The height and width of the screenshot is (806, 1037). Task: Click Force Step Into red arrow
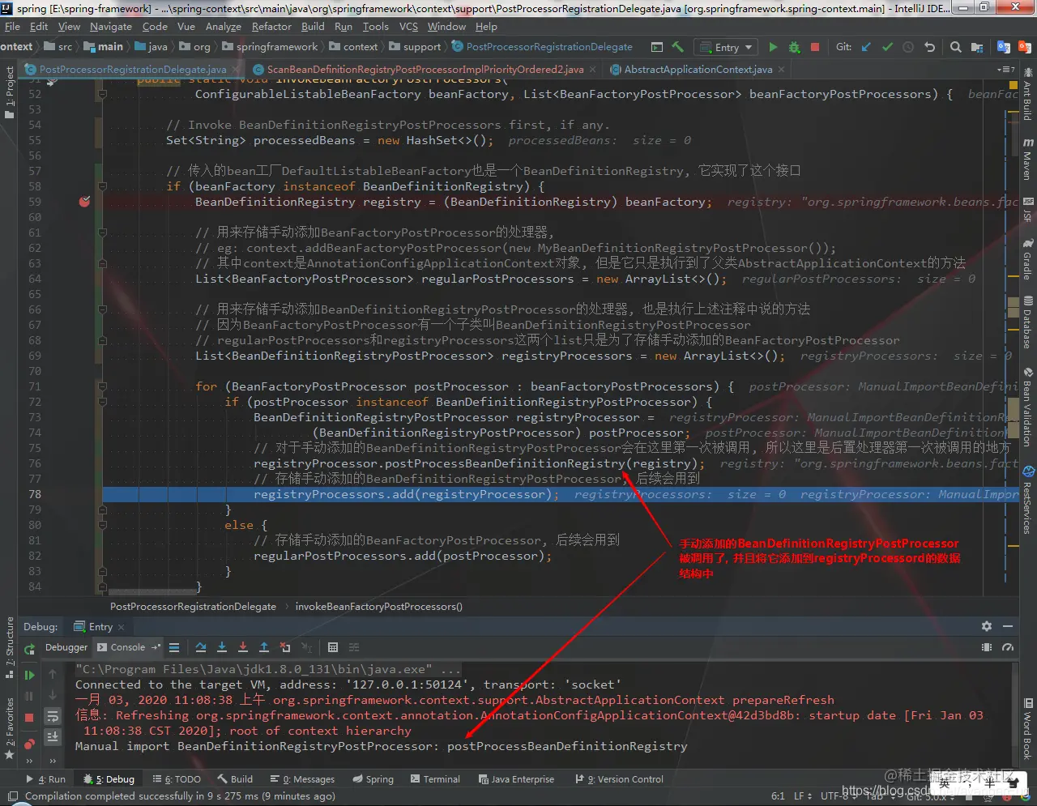coord(243,647)
